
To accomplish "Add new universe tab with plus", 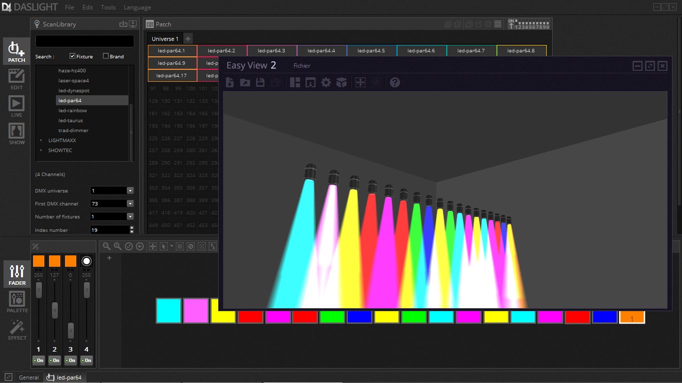I will click(188, 39).
